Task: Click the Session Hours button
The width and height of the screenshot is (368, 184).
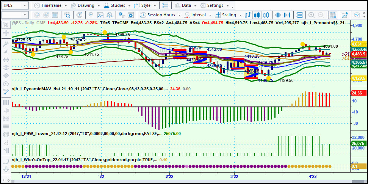Action: (x=158, y=15)
